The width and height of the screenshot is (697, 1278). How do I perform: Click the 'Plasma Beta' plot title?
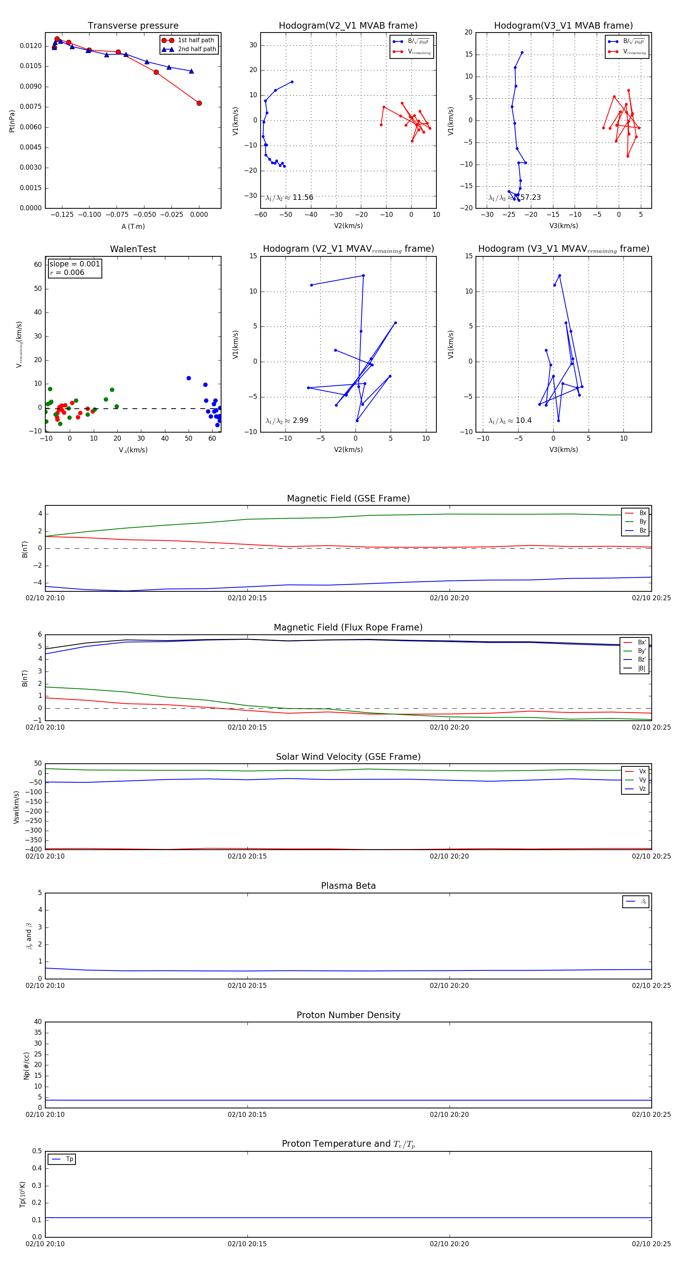[348, 886]
